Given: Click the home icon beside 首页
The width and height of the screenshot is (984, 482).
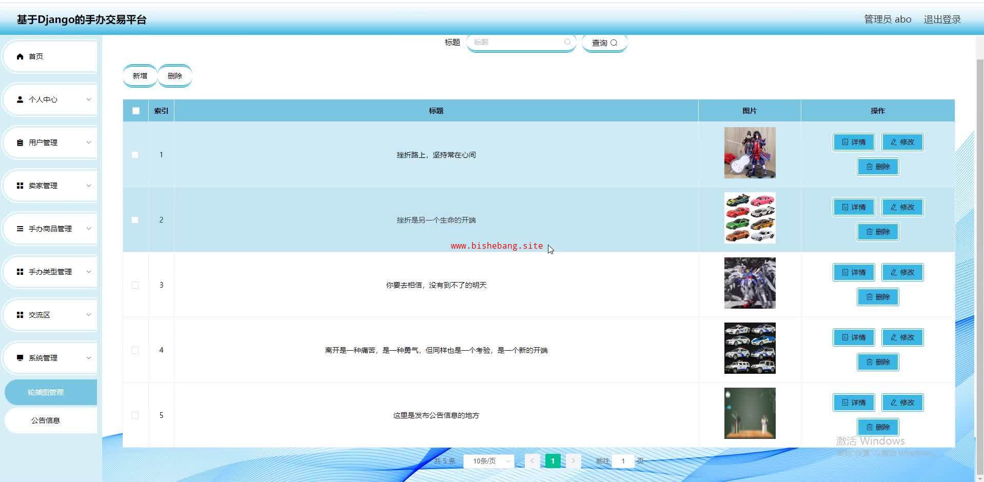Looking at the screenshot, I should [x=20, y=56].
